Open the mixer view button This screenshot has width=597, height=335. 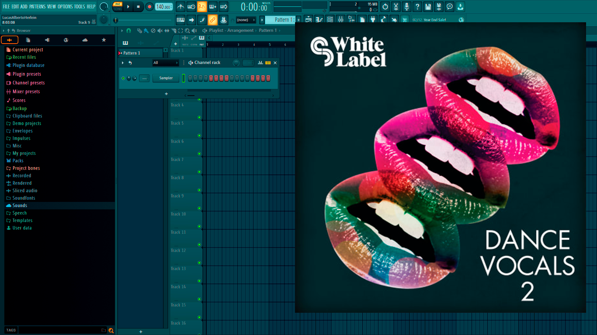point(340,20)
